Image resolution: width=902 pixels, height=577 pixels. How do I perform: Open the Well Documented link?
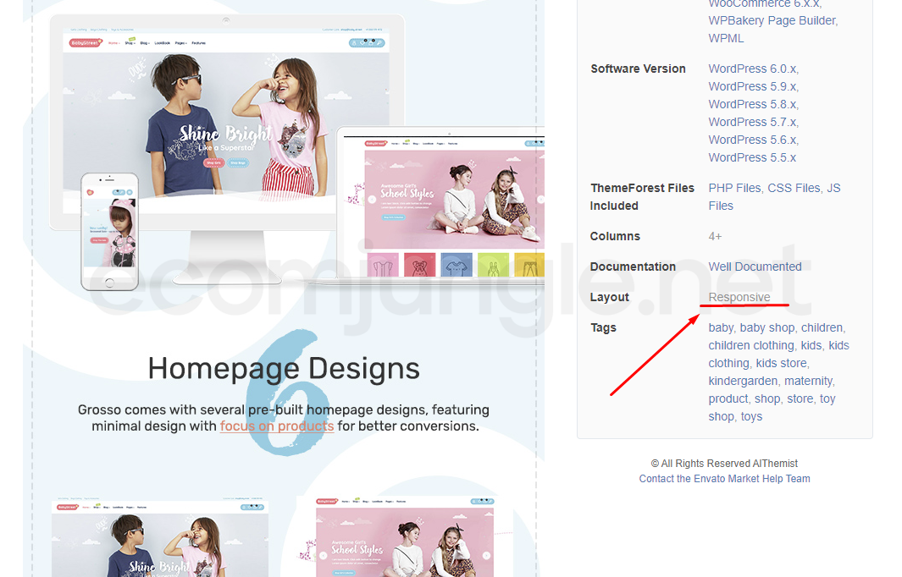pyautogui.click(x=755, y=267)
